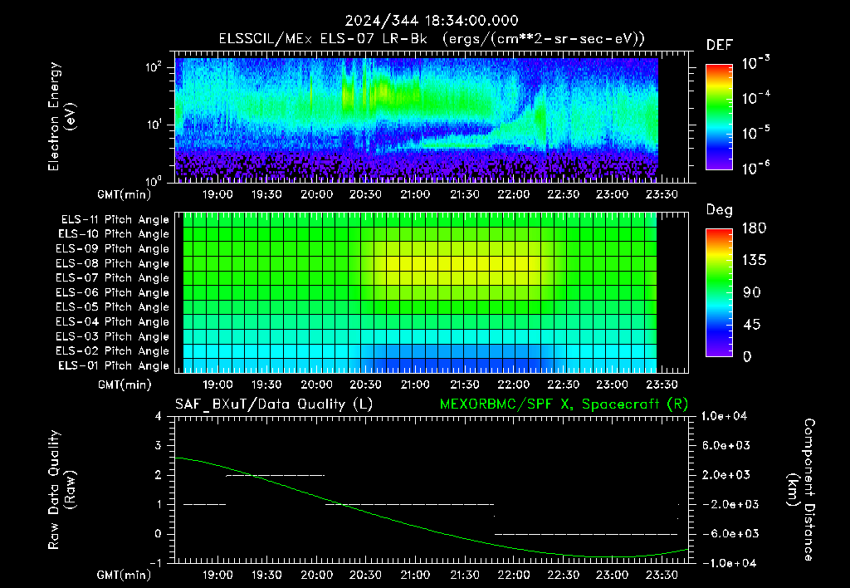Click the GMT(min) label under data quality plot
The image size is (850, 588).
[125, 575]
